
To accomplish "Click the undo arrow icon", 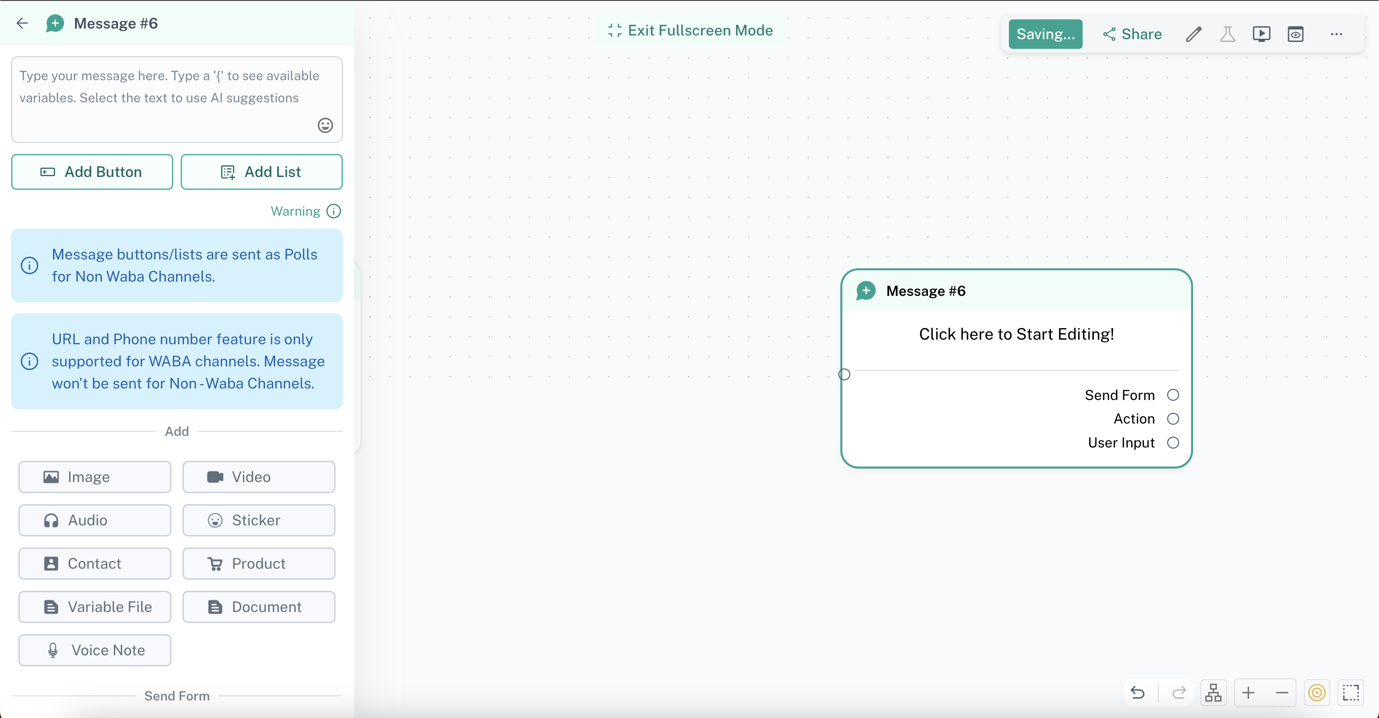I will [x=1137, y=693].
